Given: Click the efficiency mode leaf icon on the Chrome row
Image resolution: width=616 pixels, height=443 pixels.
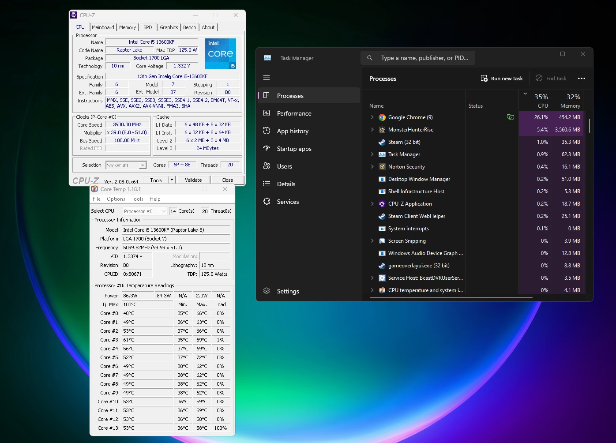Looking at the screenshot, I should [x=511, y=117].
